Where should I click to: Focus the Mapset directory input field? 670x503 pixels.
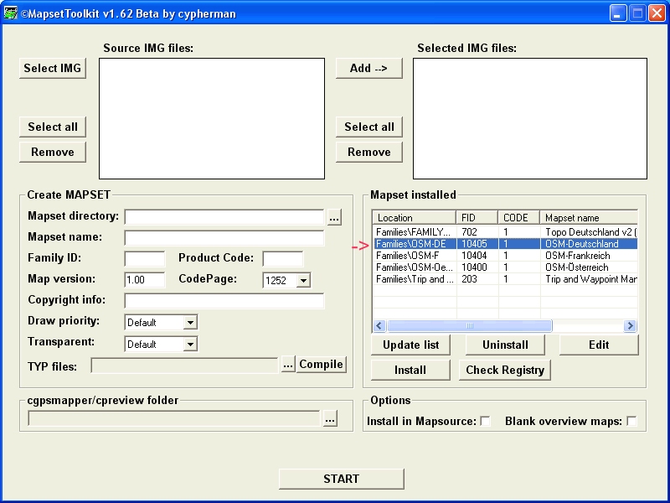coord(224,217)
